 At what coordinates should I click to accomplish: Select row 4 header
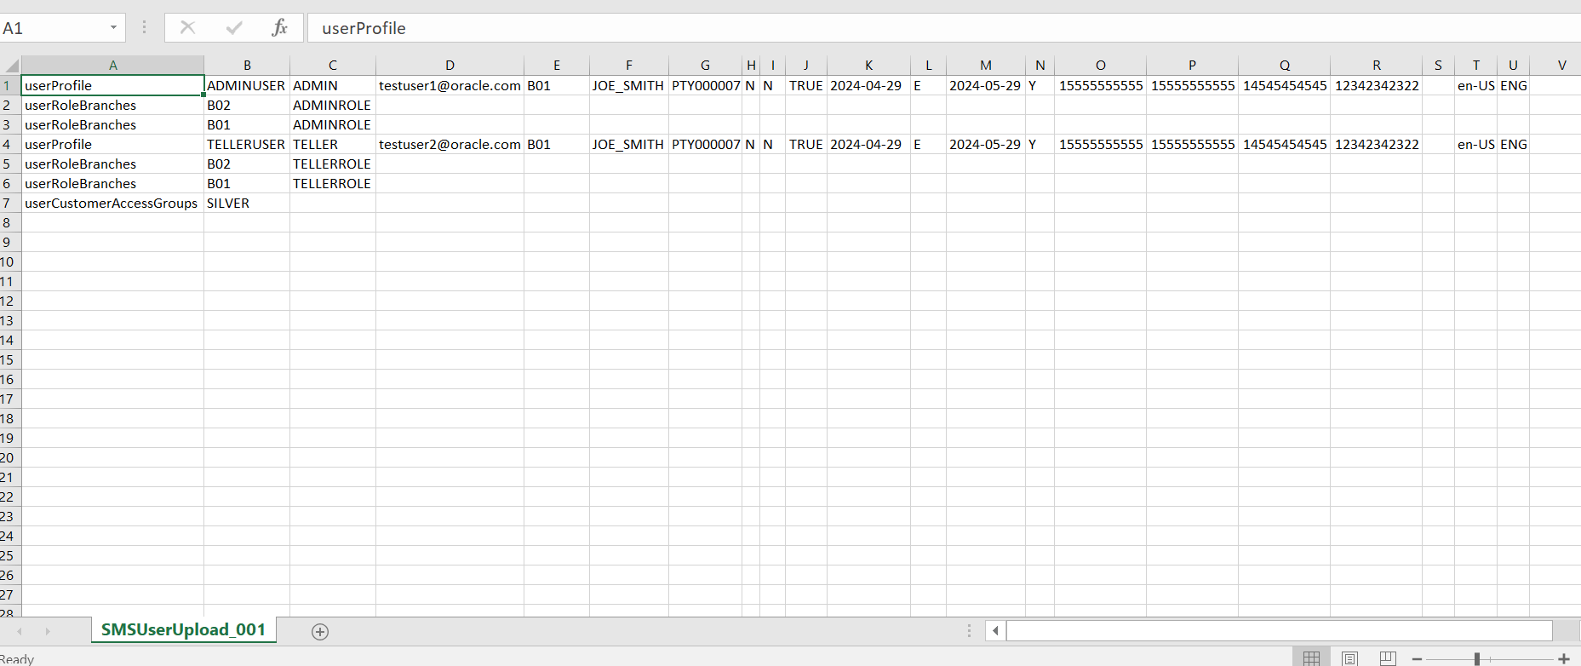click(x=9, y=145)
